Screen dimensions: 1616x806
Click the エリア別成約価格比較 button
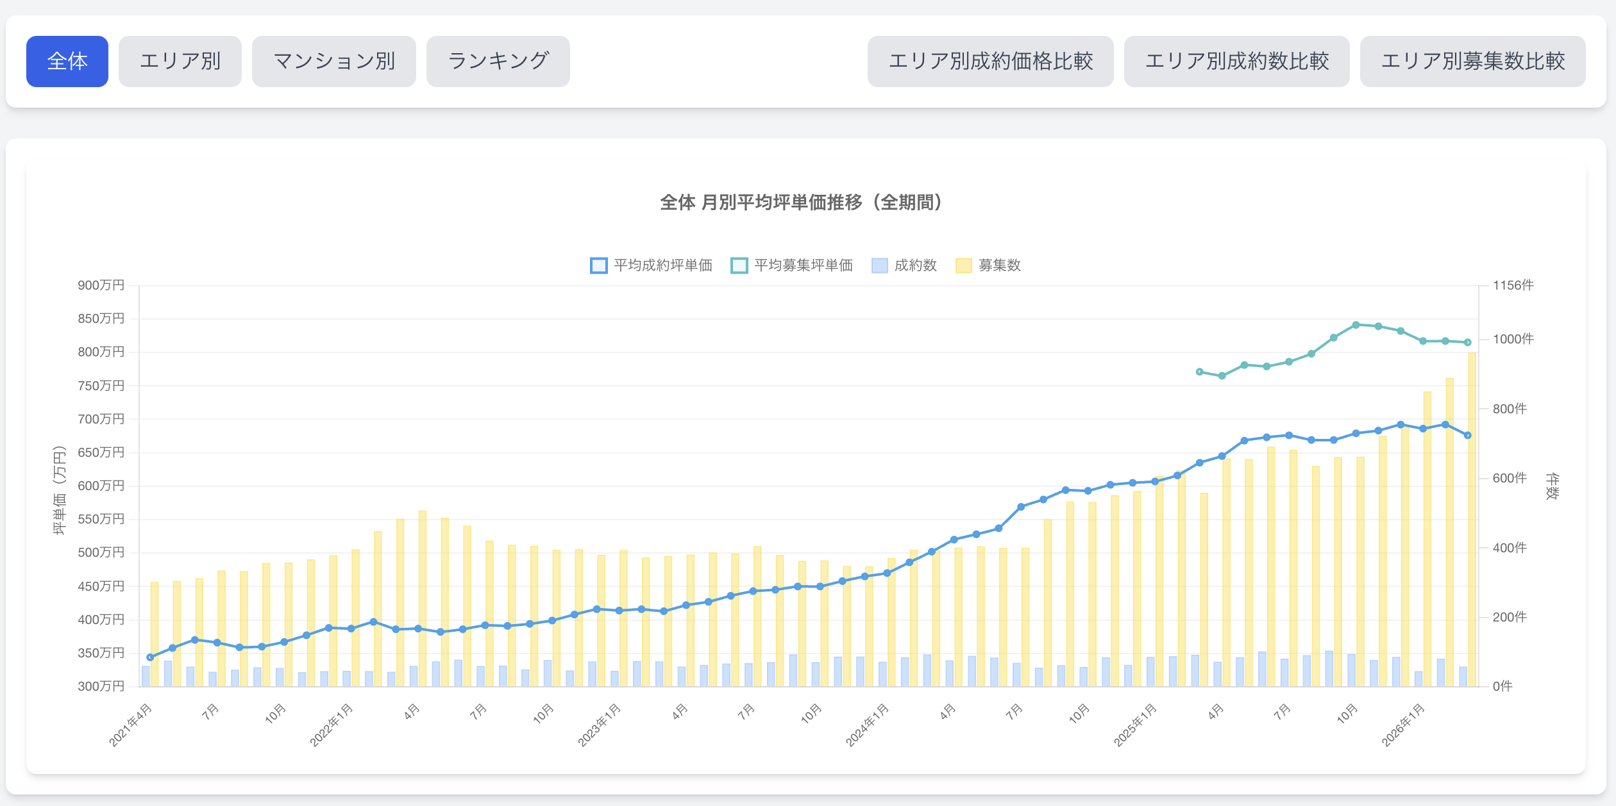coord(990,62)
